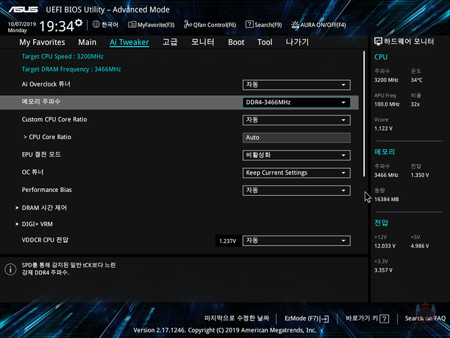This screenshot has height=338, width=450.
Task: Toggle AURA ON/OFF light icon
Action: 295,25
